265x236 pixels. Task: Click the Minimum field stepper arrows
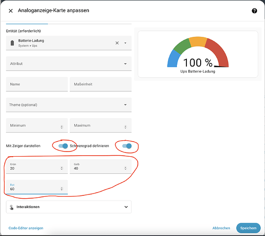tap(62, 127)
